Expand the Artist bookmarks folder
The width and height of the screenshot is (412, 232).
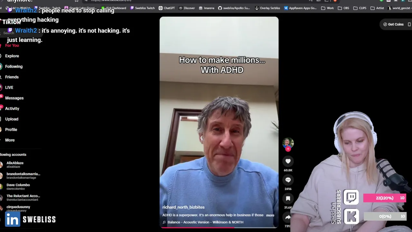point(377,8)
